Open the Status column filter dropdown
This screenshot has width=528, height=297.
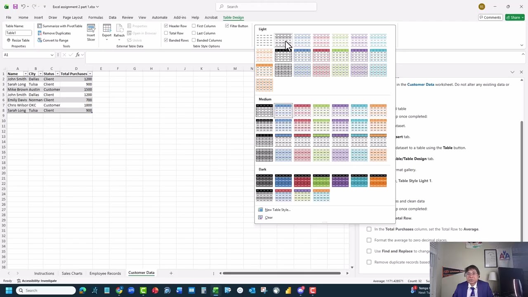click(x=57, y=74)
